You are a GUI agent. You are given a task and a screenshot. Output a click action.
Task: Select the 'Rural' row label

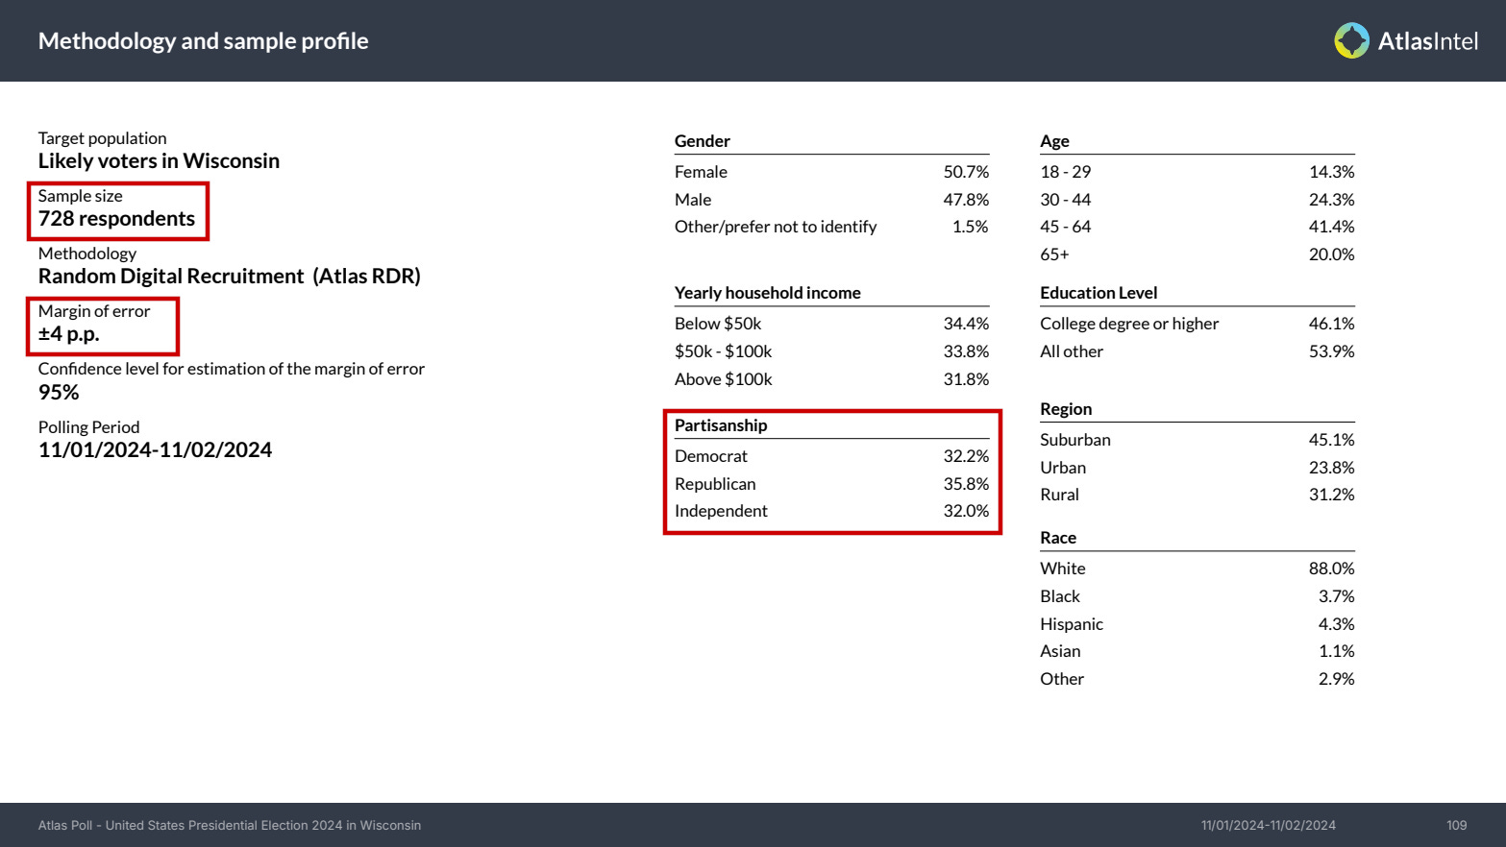coord(1059,495)
